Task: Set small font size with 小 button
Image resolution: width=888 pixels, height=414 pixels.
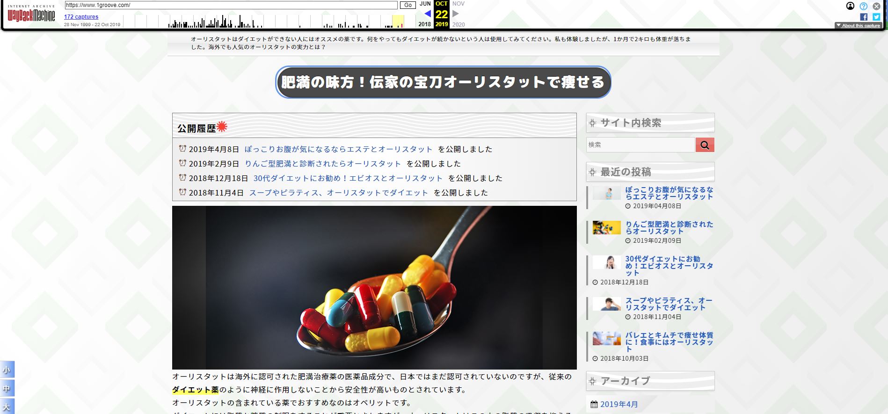Action: [7, 370]
